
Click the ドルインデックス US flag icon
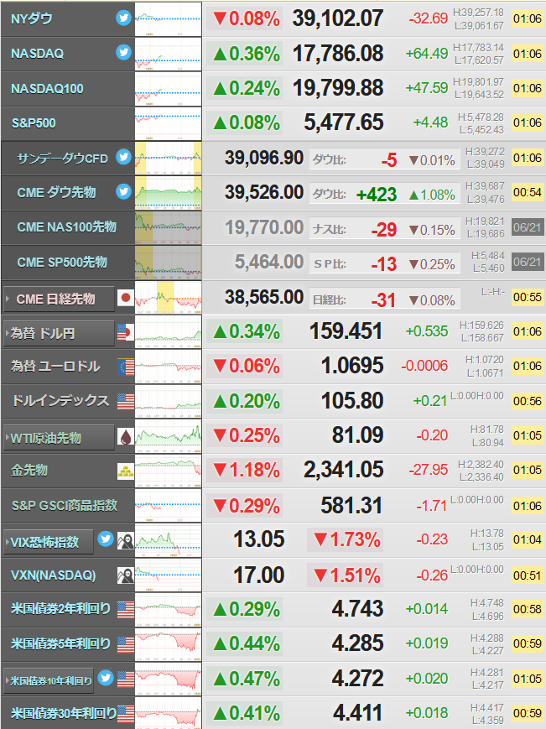tap(126, 402)
